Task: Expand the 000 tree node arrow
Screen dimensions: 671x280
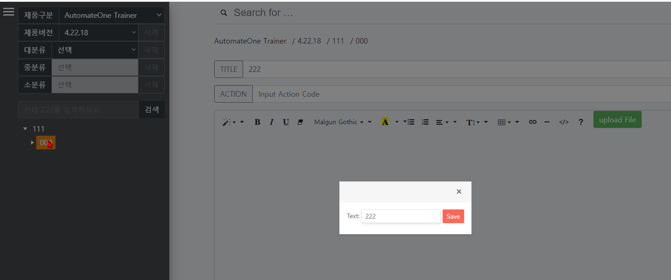Action: coord(32,143)
